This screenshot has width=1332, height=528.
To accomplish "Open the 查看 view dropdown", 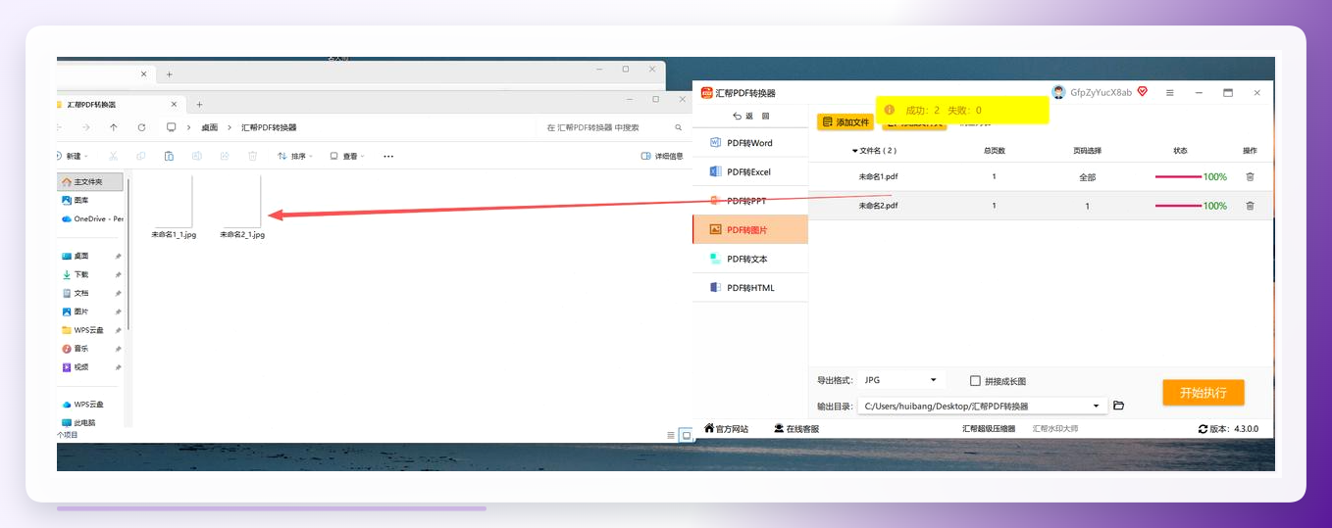I will pyautogui.click(x=347, y=156).
